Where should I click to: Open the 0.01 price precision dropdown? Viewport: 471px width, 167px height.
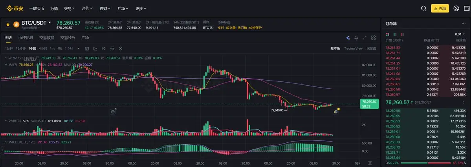[460, 34]
